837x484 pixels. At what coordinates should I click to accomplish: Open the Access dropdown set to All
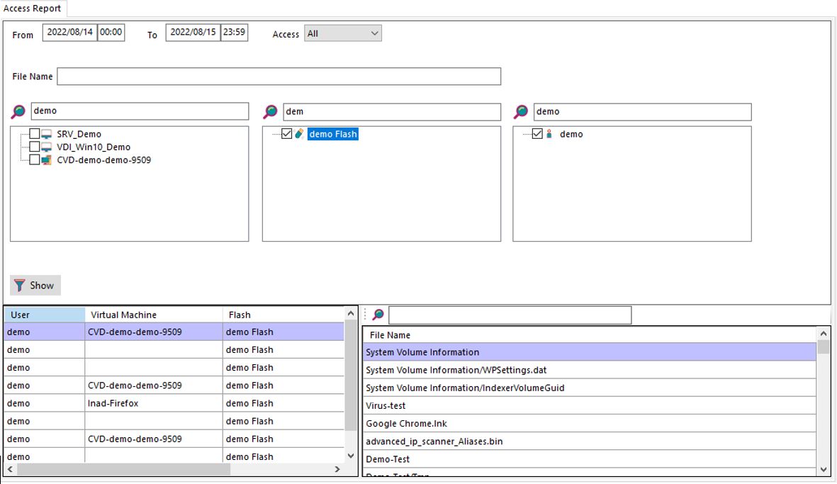[343, 33]
